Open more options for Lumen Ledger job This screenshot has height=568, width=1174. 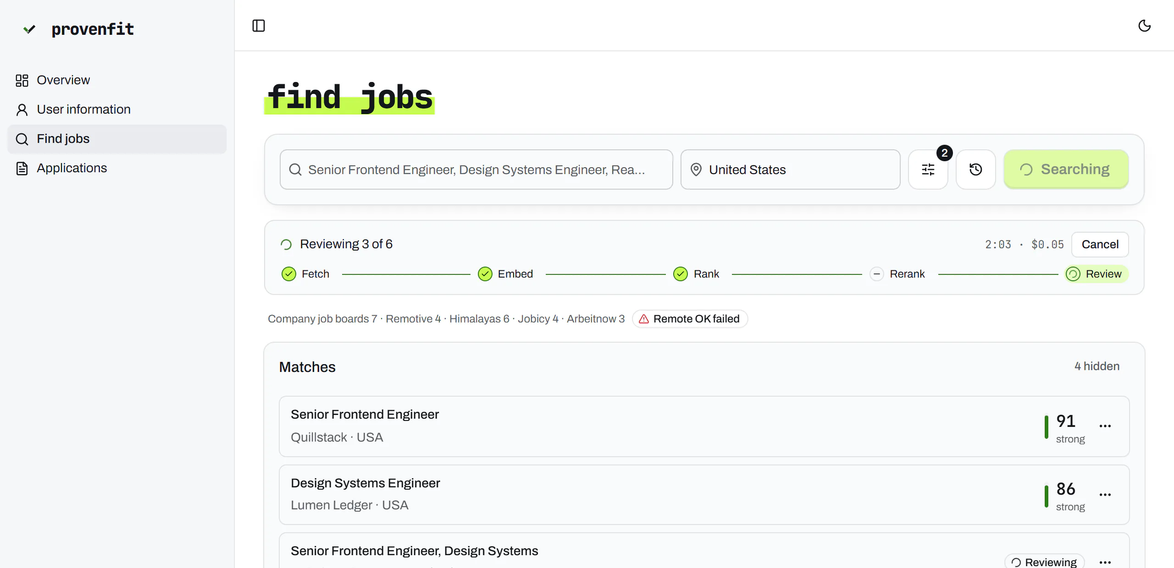1105,495
